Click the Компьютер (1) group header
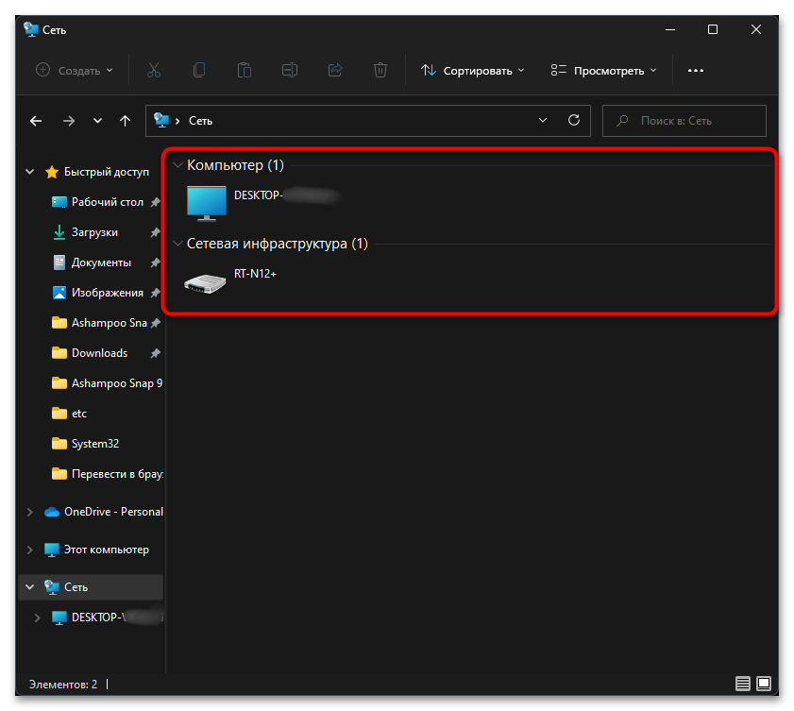 click(x=235, y=165)
